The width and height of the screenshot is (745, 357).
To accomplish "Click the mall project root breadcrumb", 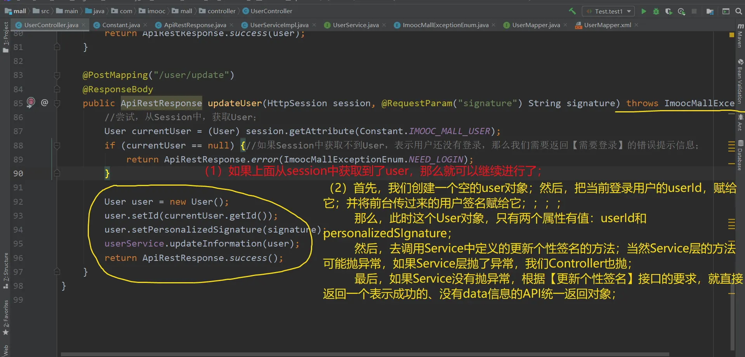I will coord(16,11).
